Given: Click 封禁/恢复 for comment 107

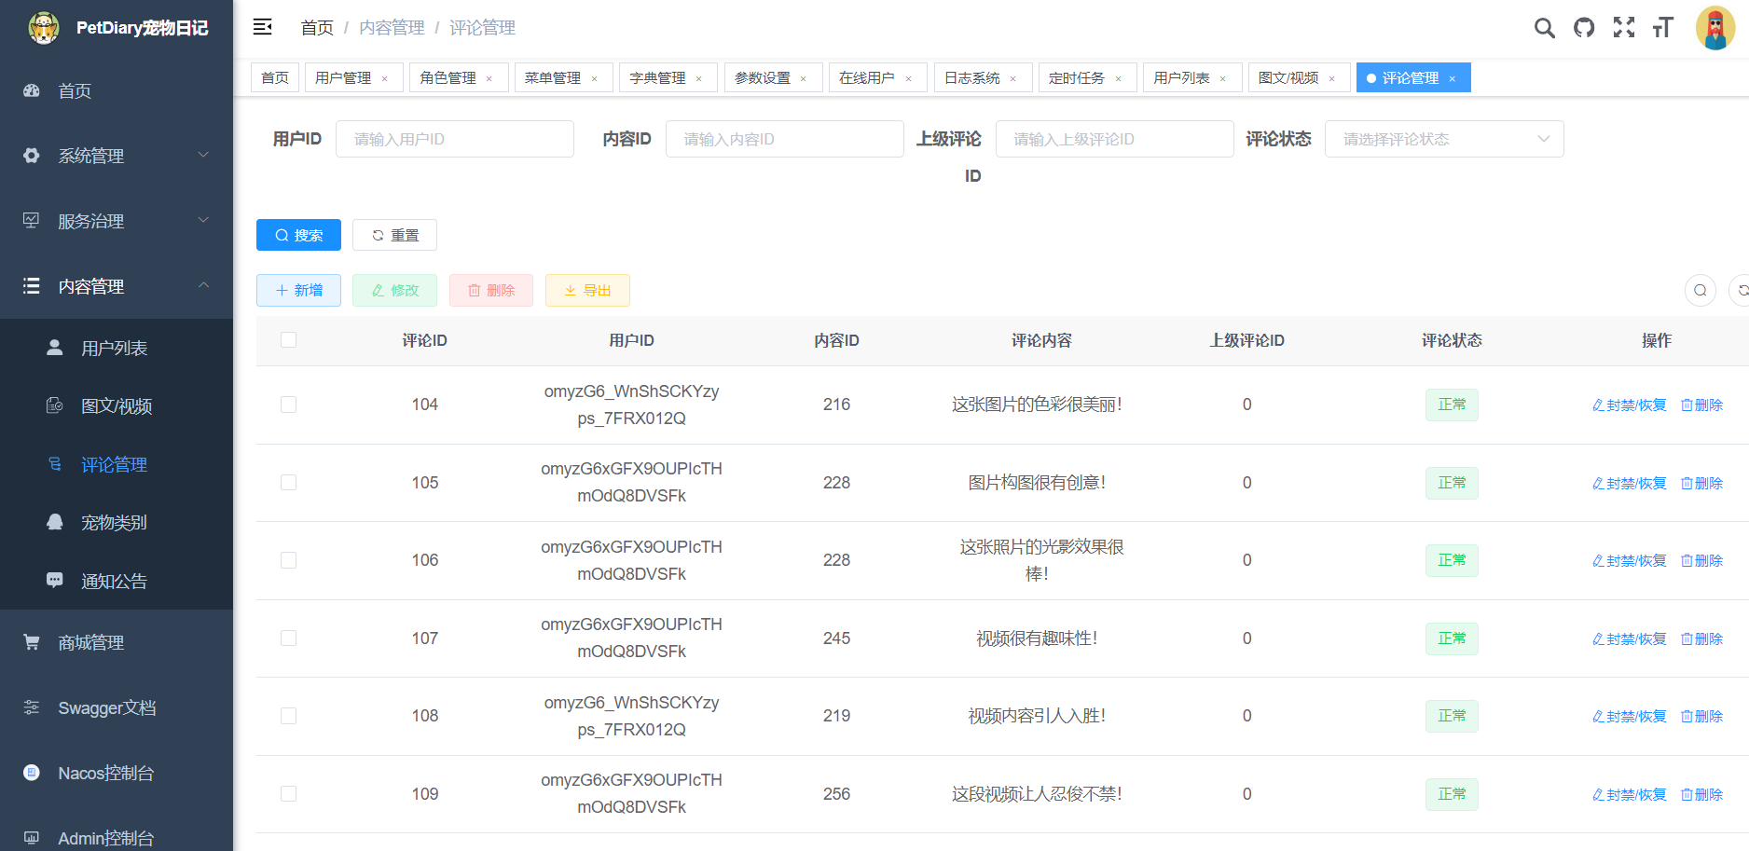Looking at the screenshot, I should tap(1629, 638).
